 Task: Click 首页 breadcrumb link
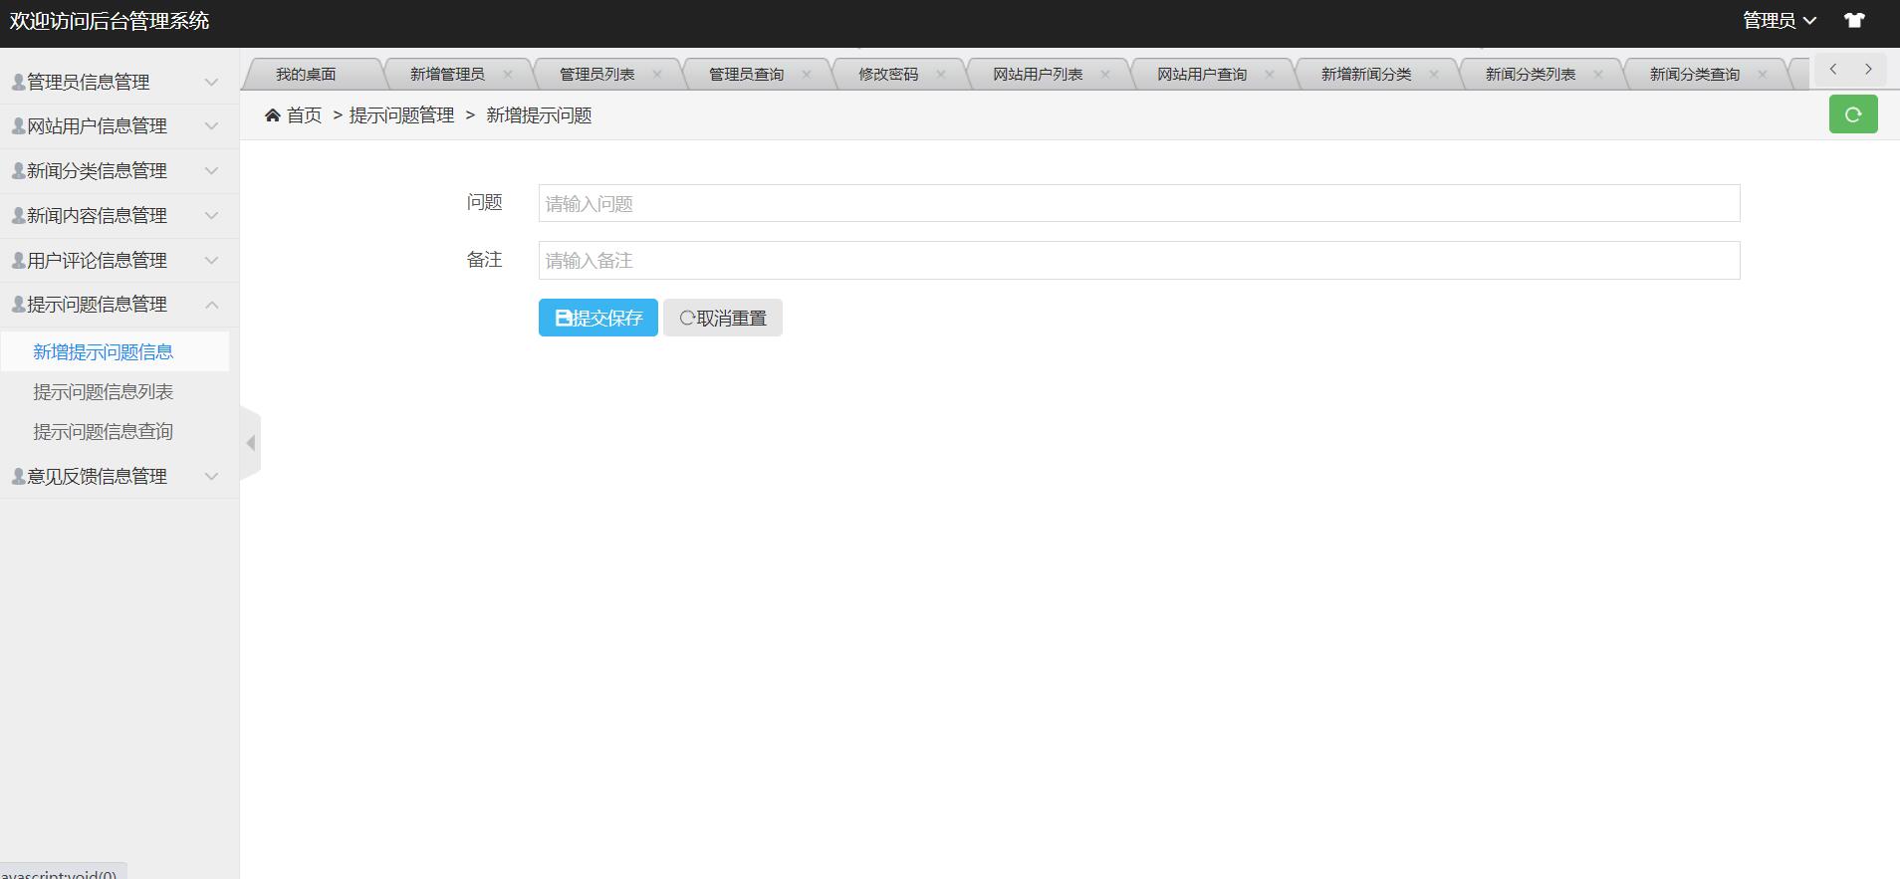click(304, 115)
